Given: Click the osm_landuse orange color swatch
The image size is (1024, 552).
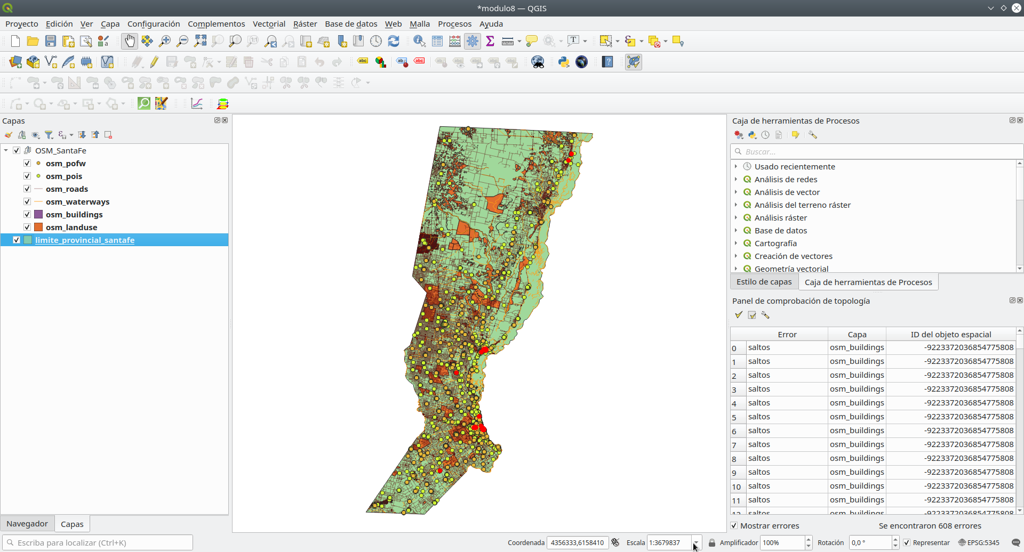Looking at the screenshot, I should pyautogui.click(x=38, y=227).
